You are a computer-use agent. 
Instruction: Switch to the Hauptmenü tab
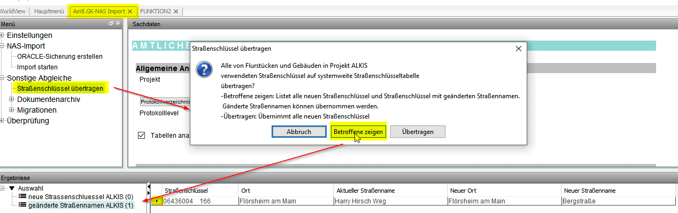51,11
